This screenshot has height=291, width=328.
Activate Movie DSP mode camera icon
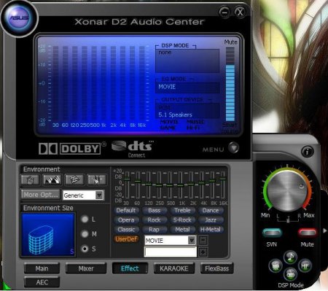(x=276, y=266)
